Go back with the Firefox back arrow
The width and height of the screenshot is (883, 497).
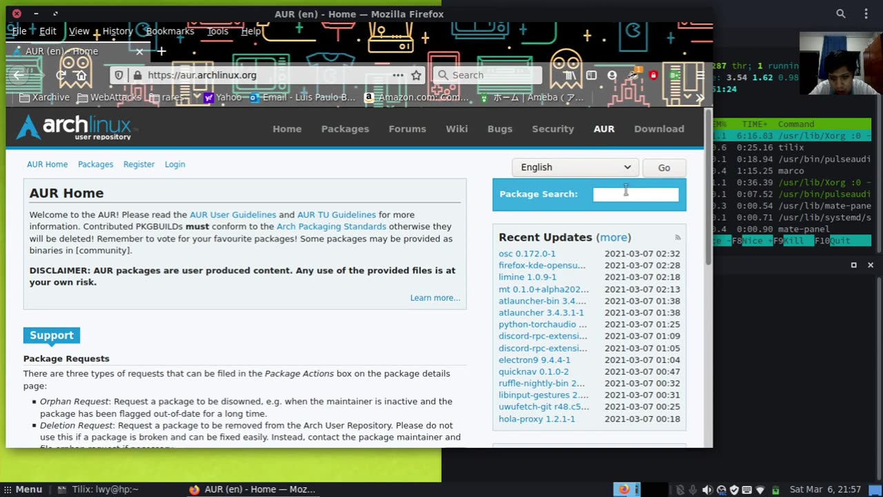(19, 75)
